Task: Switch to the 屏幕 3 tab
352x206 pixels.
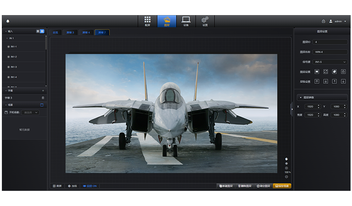Action: click(70, 33)
